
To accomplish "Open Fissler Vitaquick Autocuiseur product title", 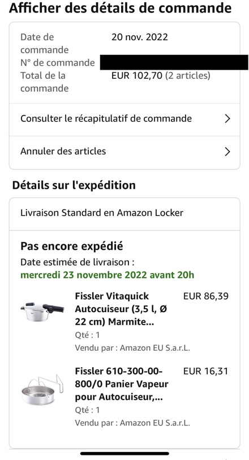I will tap(121, 309).
